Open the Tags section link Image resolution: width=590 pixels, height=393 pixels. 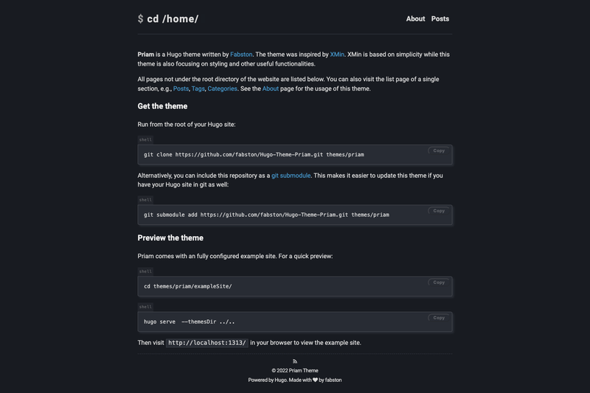pyautogui.click(x=198, y=88)
